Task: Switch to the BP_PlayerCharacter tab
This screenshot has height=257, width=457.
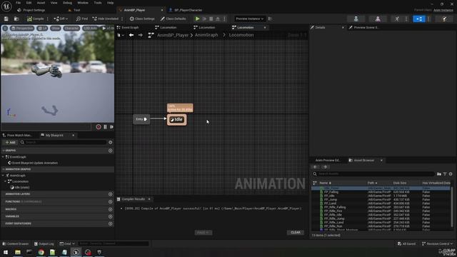Action: click(x=188, y=10)
